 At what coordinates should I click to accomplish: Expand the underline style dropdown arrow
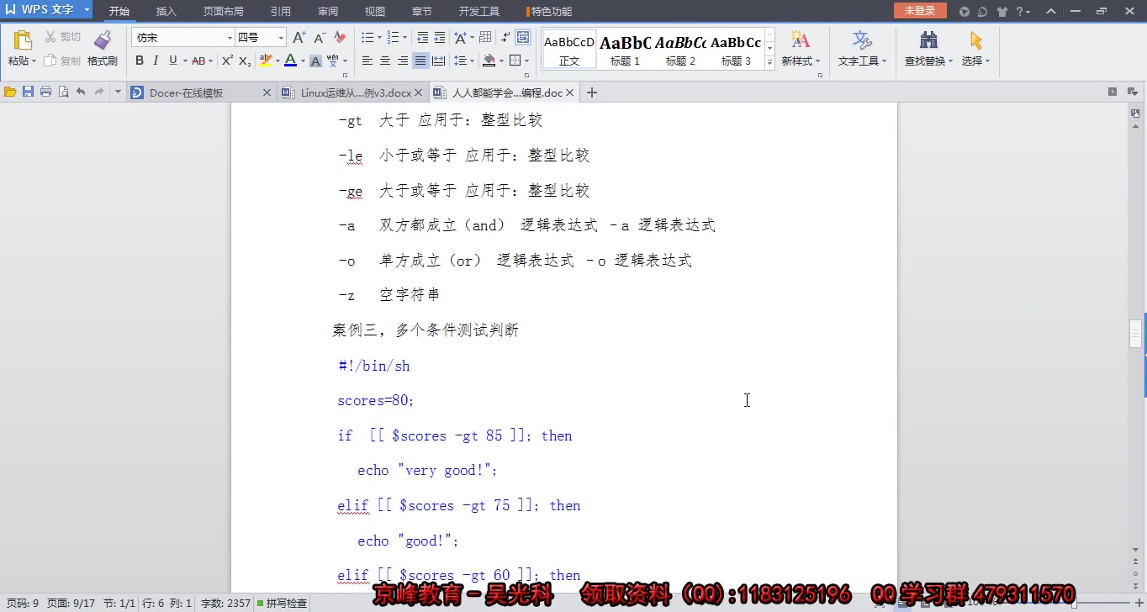(x=183, y=61)
